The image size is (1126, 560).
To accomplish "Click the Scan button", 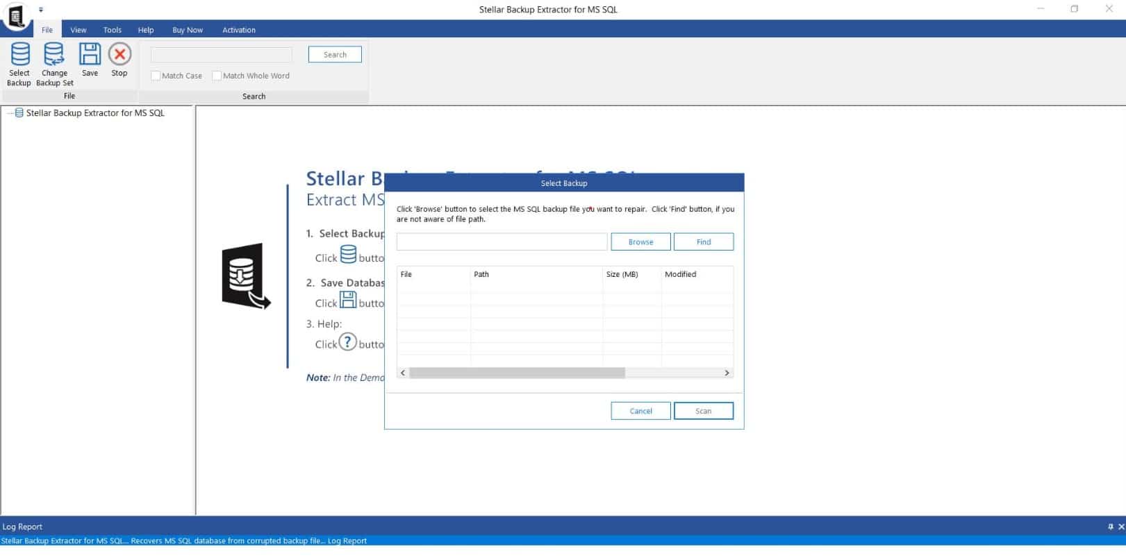I will pyautogui.click(x=704, y=411).
